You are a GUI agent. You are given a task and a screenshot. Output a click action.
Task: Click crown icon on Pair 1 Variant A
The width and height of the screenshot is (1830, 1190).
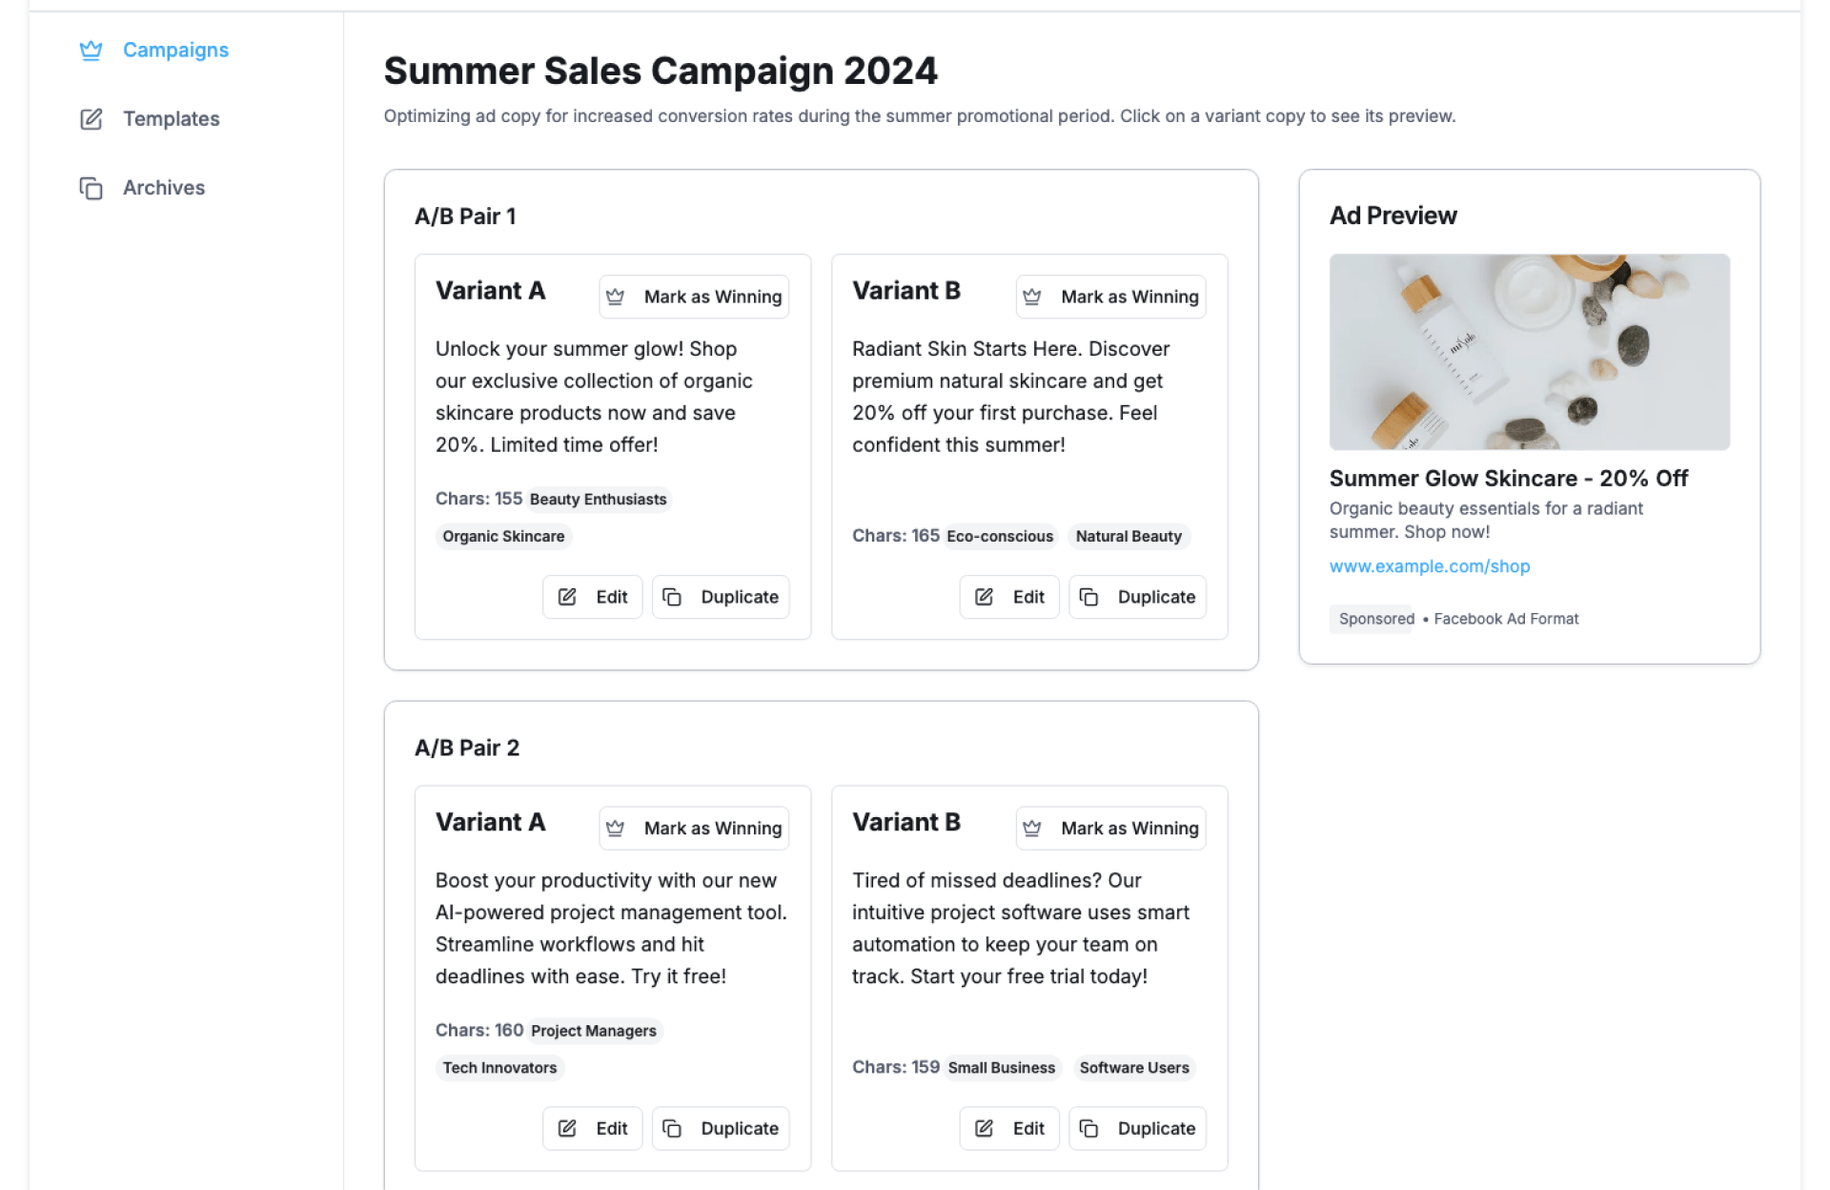pyautogui.click(x=616, y=297)
